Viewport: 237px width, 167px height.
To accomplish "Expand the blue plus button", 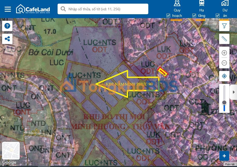I will pos(224,156).
